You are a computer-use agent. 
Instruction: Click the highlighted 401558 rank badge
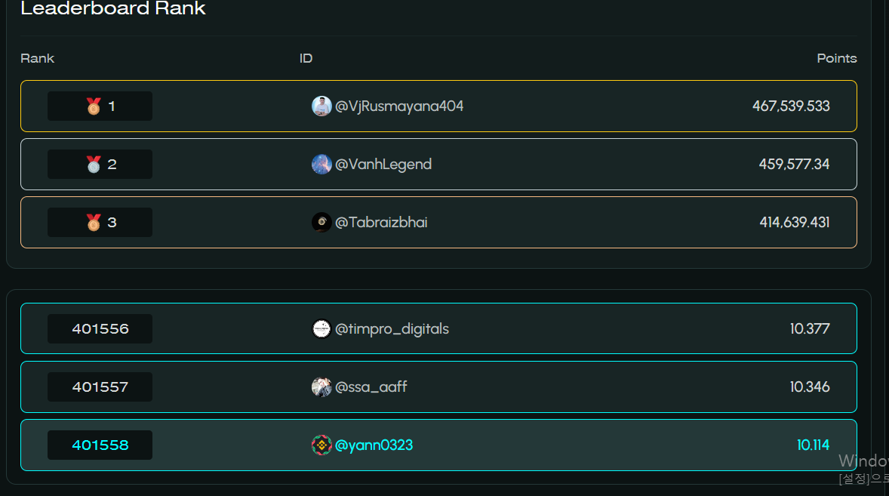click(x=100, y=445)
